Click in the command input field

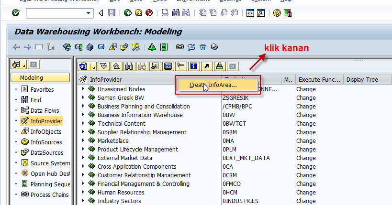coord(56,13)
